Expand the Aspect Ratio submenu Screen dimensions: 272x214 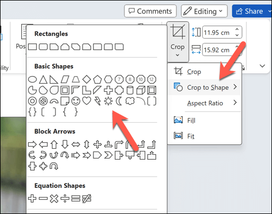coord(204,103)
